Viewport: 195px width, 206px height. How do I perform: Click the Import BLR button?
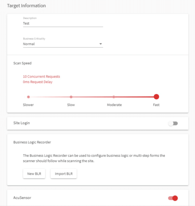[x=63, y=174]
